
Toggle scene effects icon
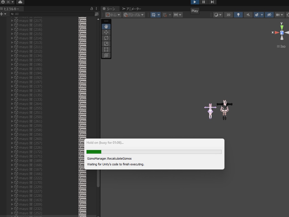tap(256, 15)
